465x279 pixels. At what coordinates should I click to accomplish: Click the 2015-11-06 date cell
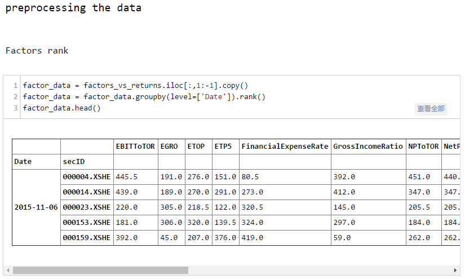36,207
